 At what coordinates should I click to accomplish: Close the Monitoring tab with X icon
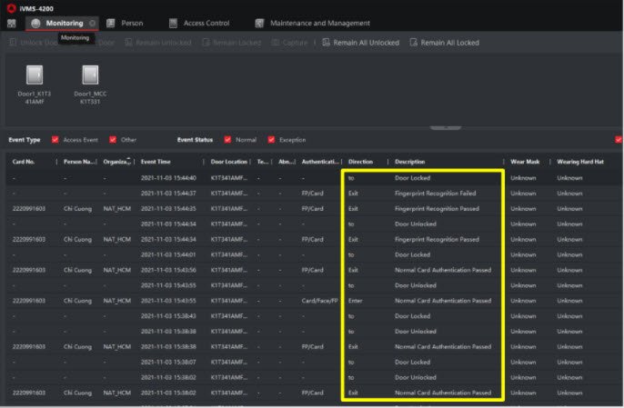pos(93,24)
